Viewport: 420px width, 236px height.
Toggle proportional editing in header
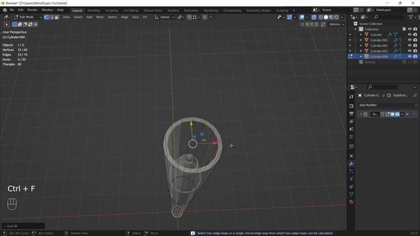pos(205,17)
